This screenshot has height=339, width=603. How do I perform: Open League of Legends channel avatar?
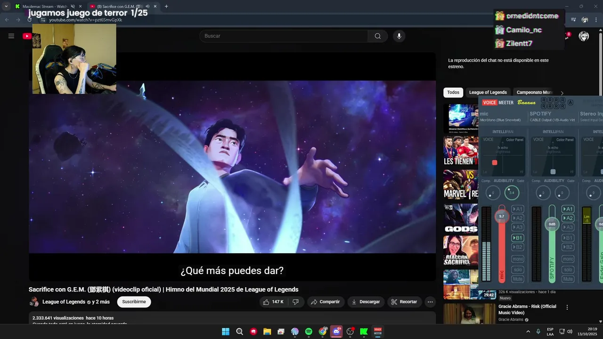pyautogui.click(x=34, y=302)
